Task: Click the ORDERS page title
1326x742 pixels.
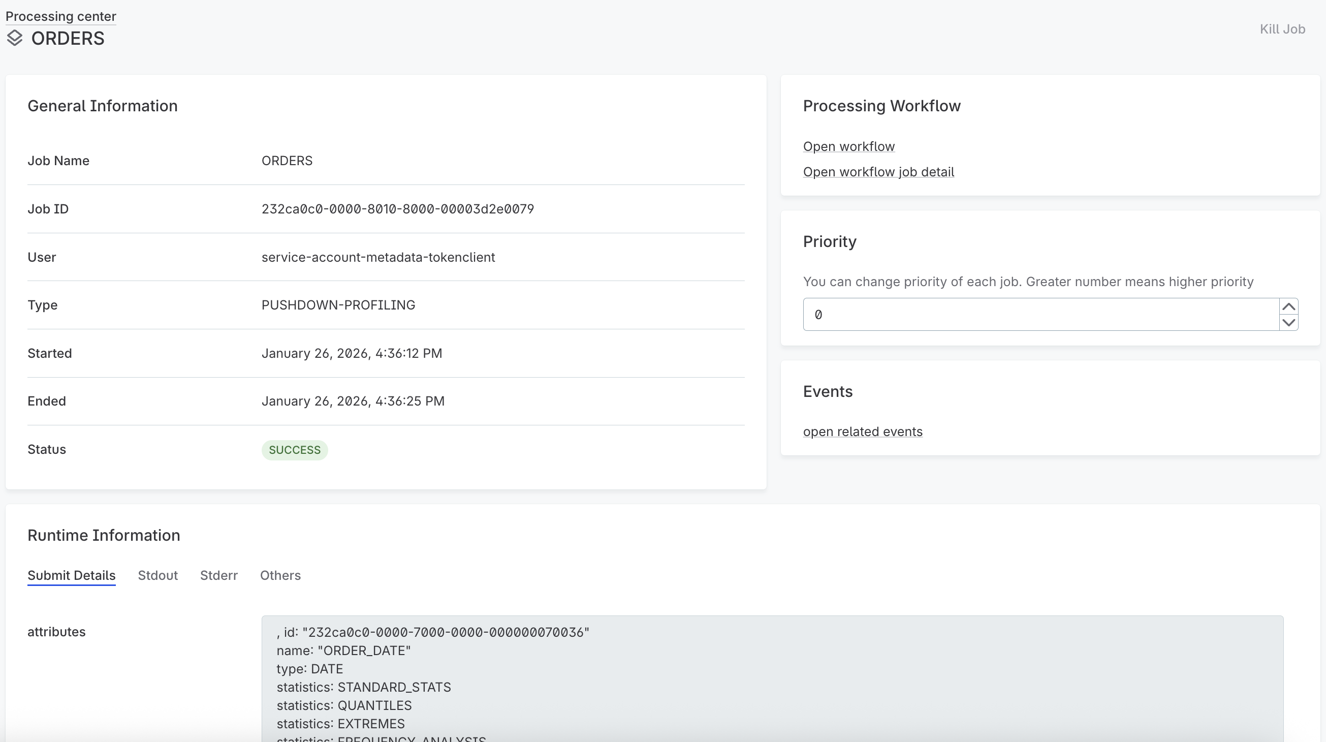Action: [68, 38]
